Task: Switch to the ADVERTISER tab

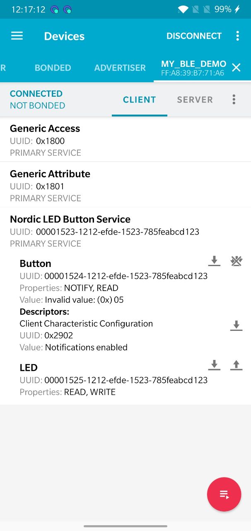Action: pyautogui.click(x=120, y=67)
